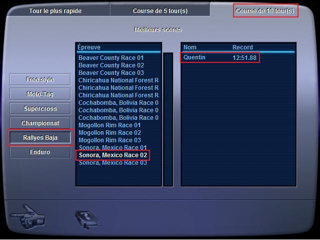Screen dimensions: 320x240
Task: Open the help book icon
Action: [87, 220]
